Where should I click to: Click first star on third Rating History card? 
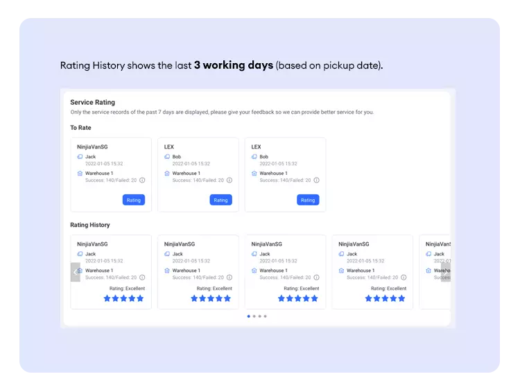(281, 298)
